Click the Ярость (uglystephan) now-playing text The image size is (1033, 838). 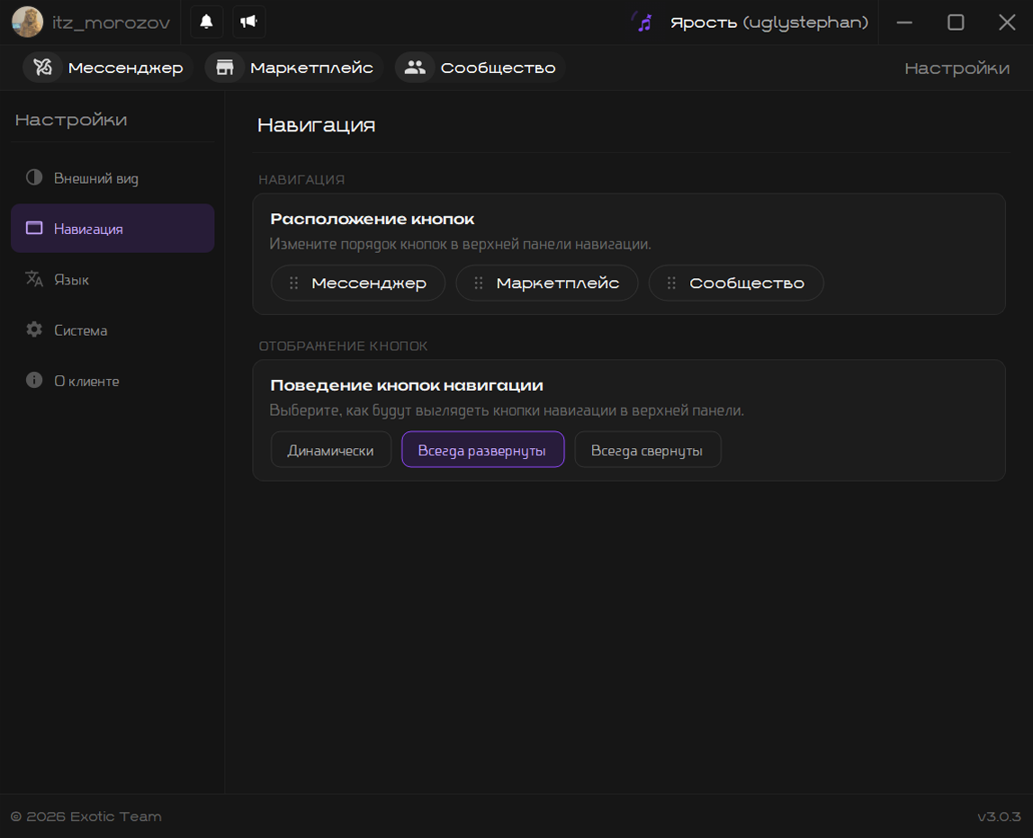769,23
